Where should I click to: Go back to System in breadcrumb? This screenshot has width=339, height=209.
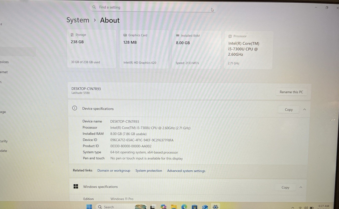pos(78,20)
